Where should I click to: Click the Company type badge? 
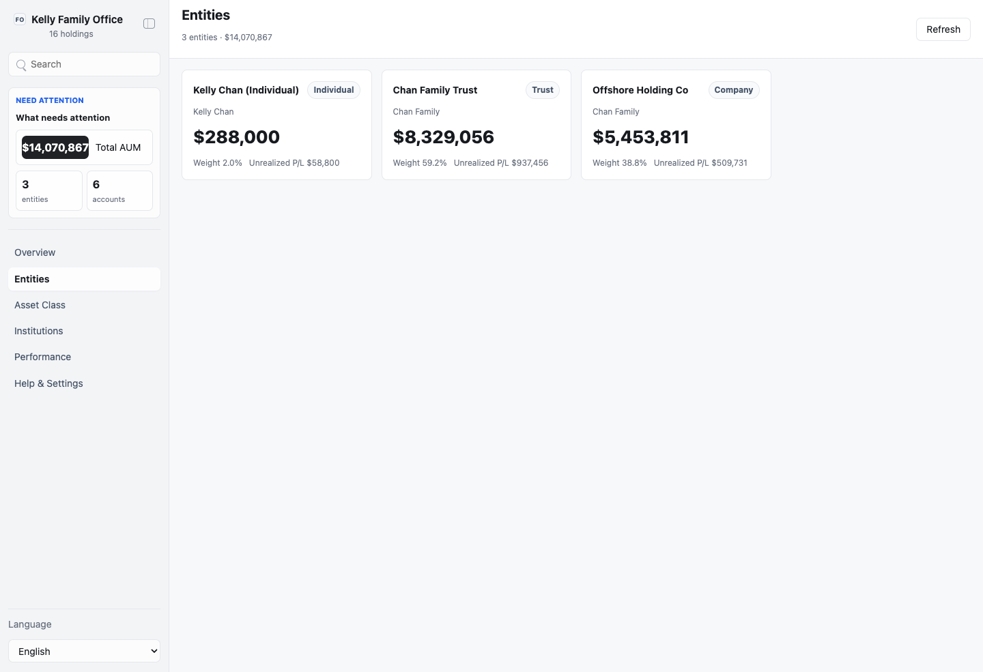[734, 90]
